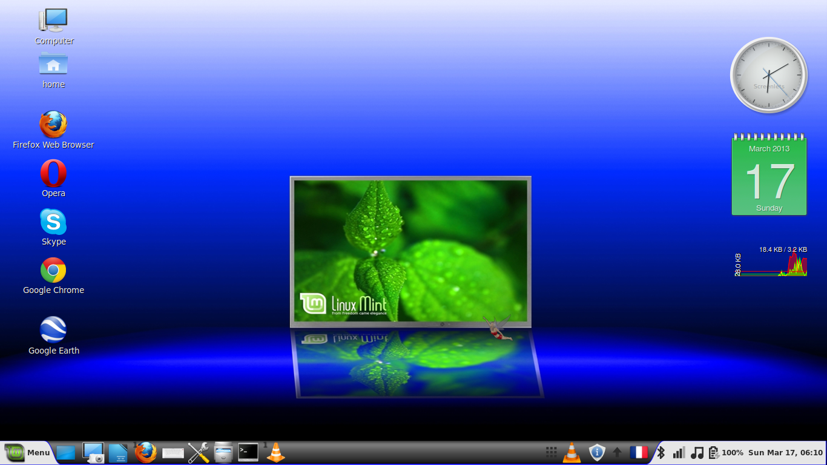Click the battery power applet icon
The image size is (827, 465).
point(714,452)
